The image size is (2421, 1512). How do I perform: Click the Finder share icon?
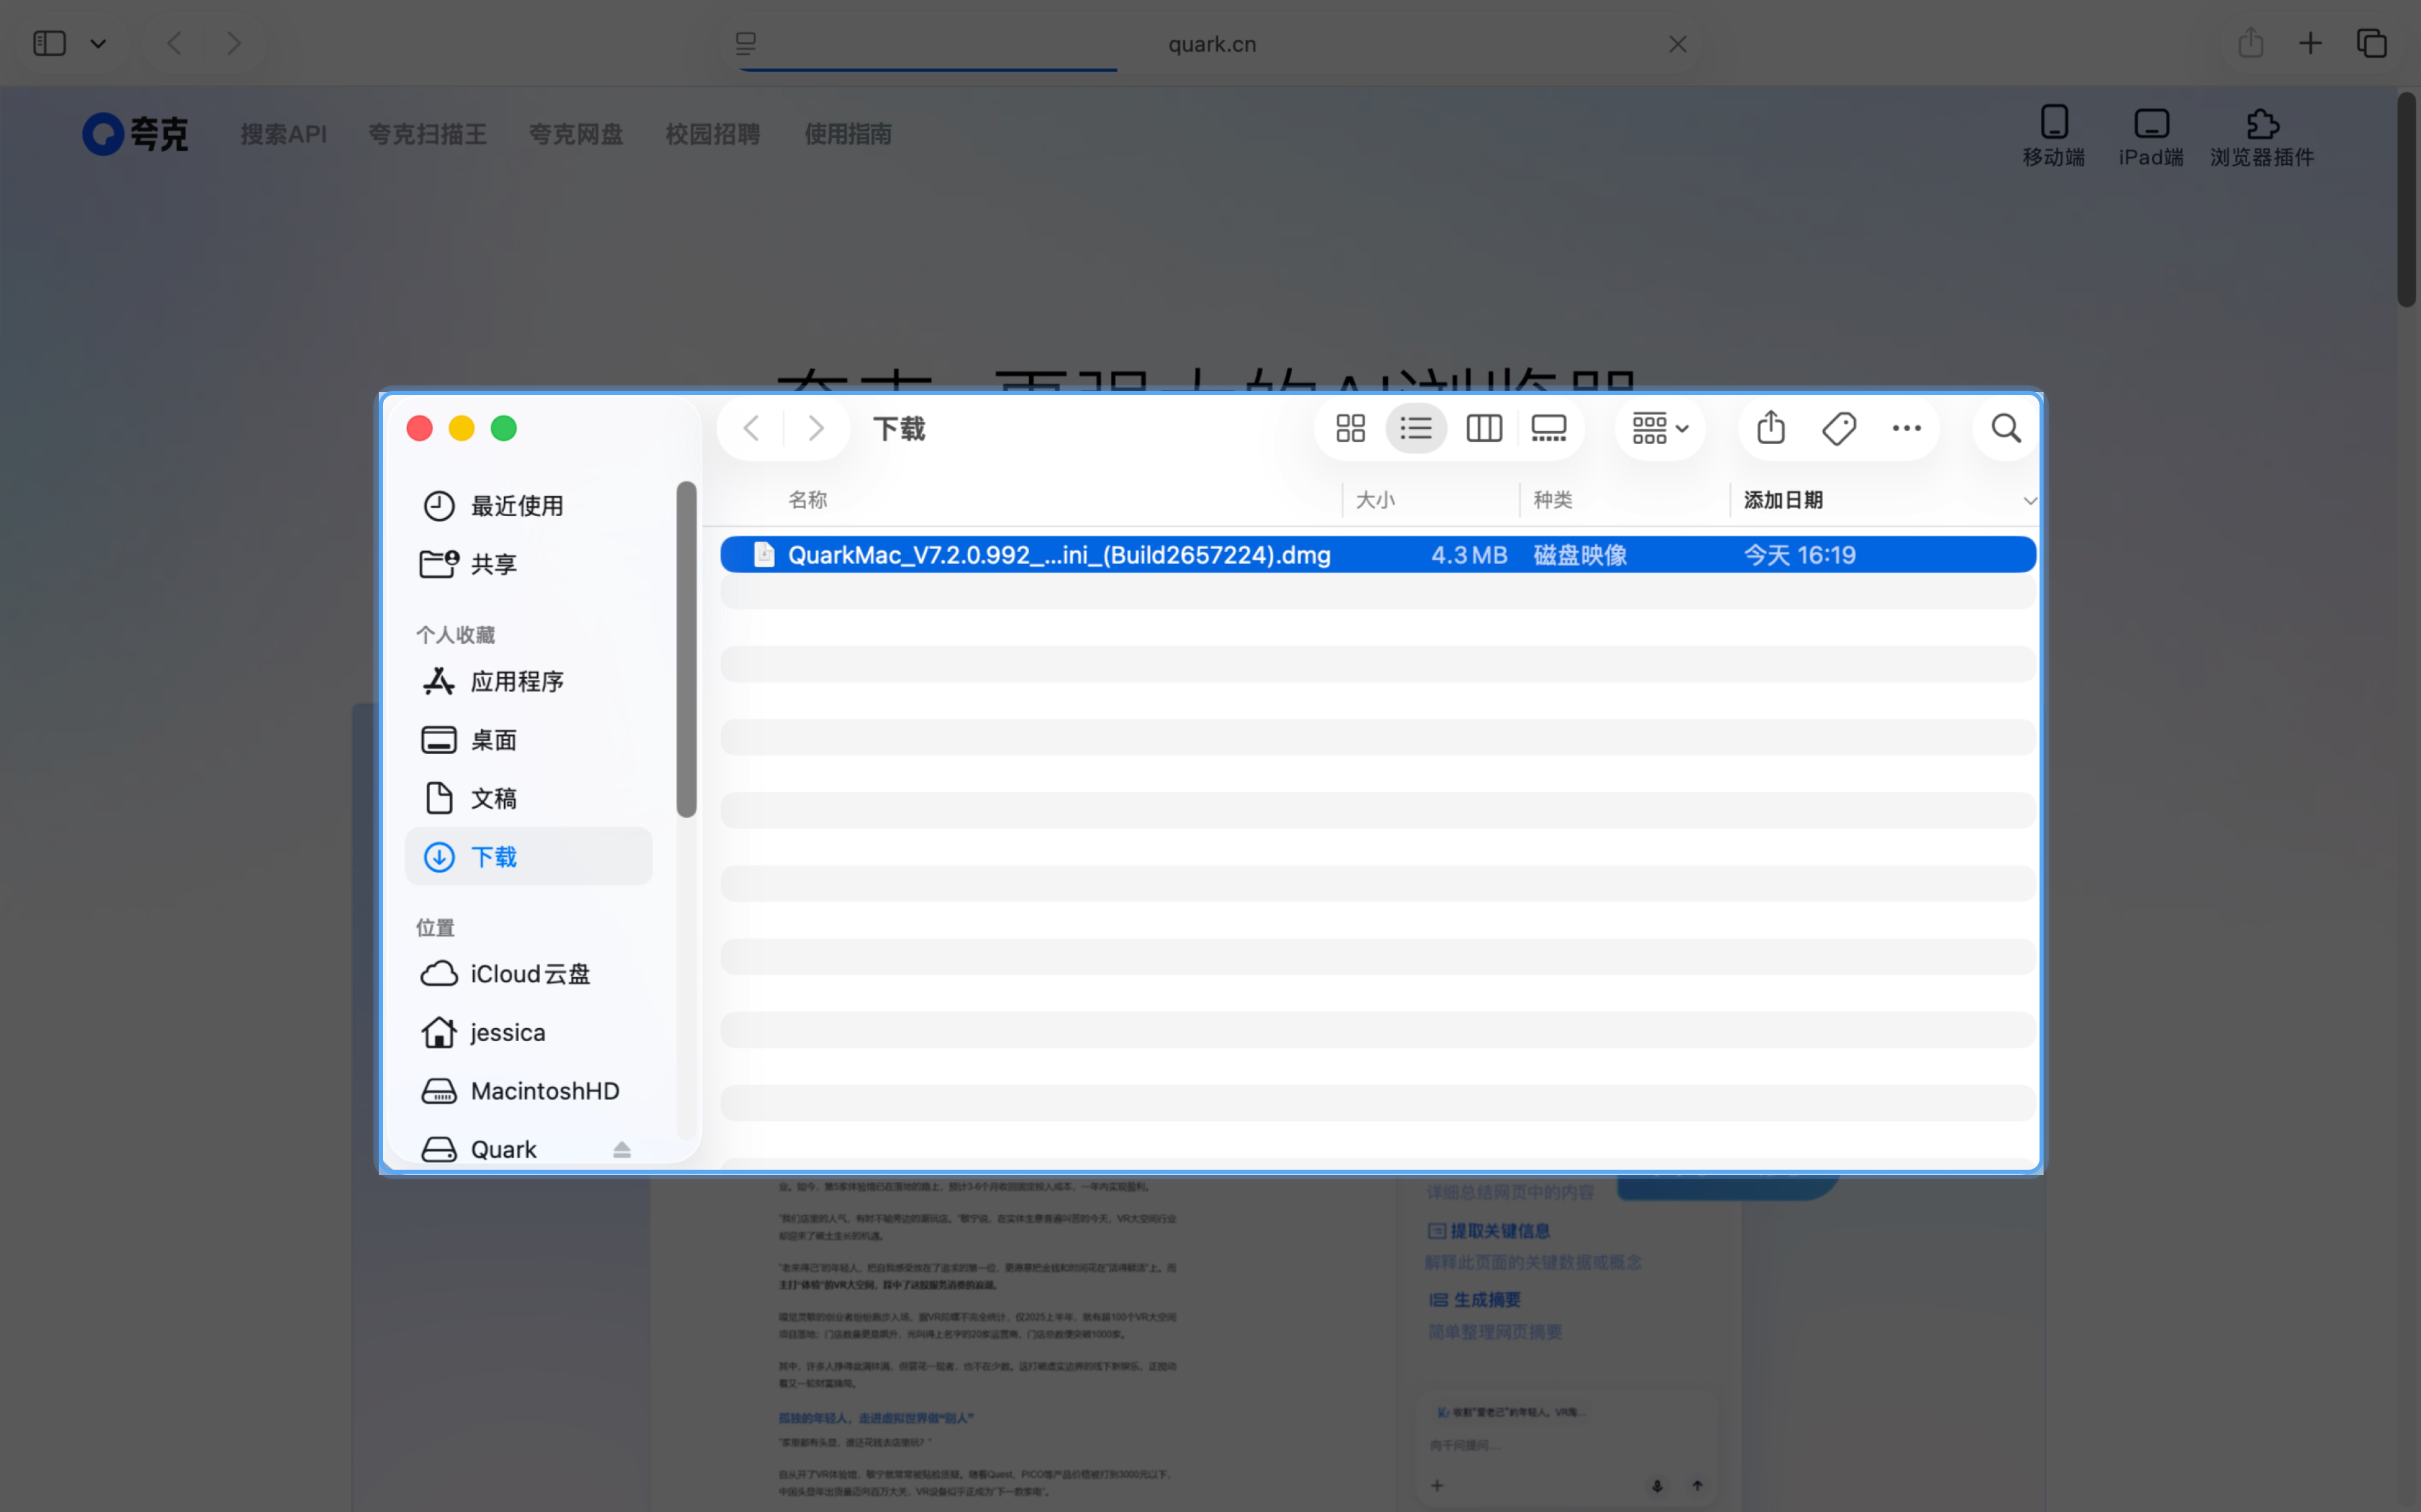pyautogui.click(x=1771, y=427)
